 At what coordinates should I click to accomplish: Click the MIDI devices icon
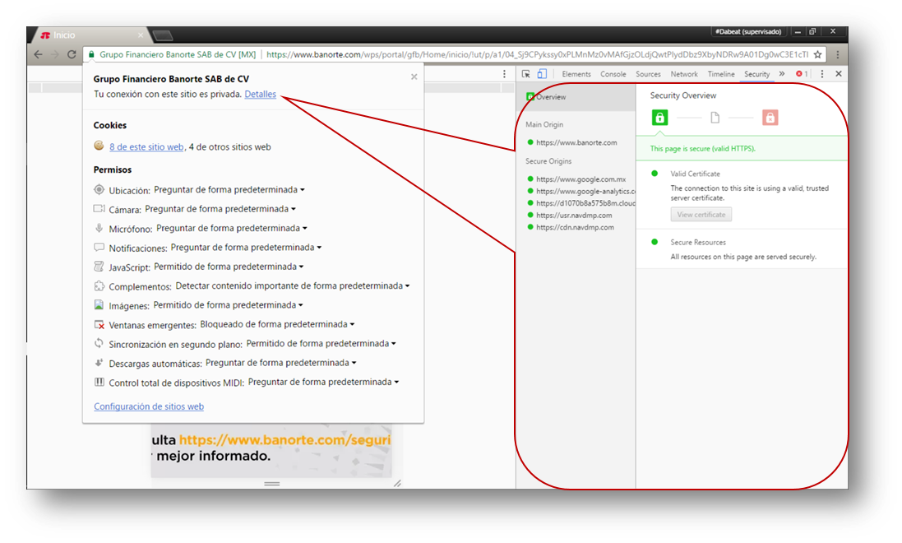99,382
